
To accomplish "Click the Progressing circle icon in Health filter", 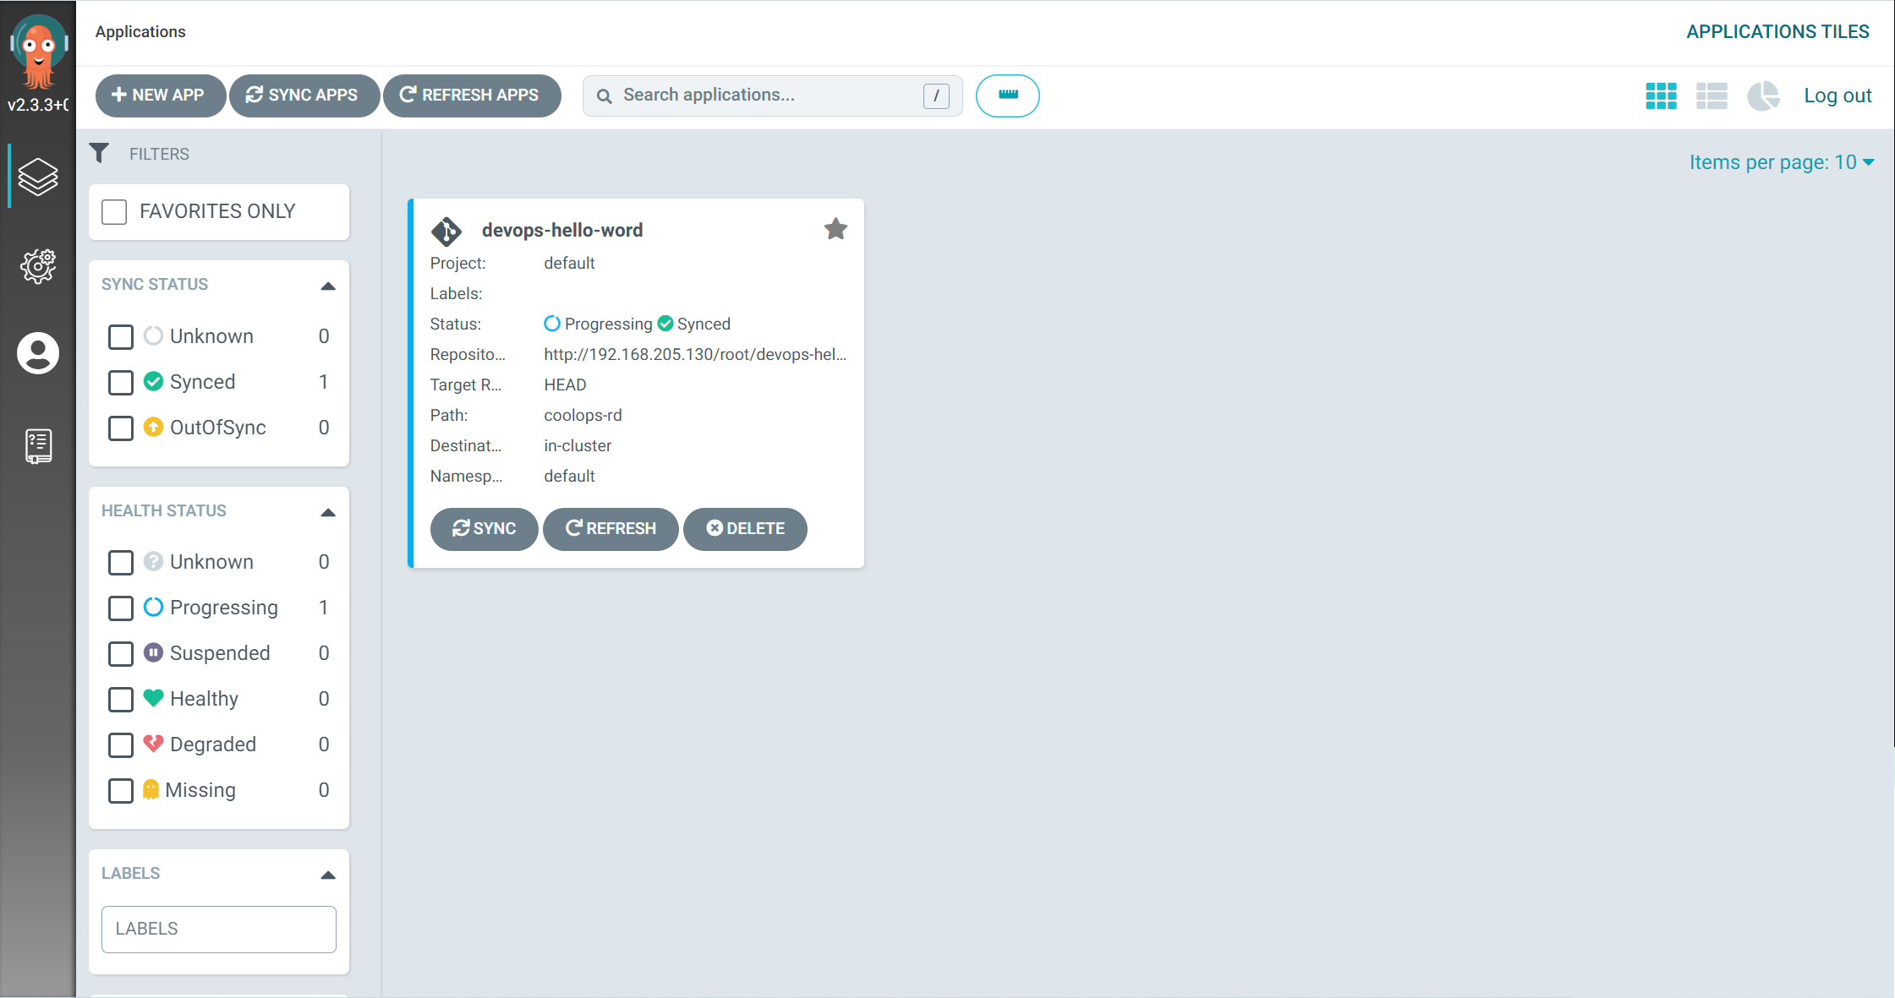I will [153, 607].
